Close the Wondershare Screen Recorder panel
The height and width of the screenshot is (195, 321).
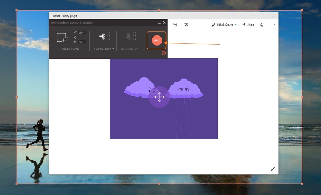(x=164, y=23)
